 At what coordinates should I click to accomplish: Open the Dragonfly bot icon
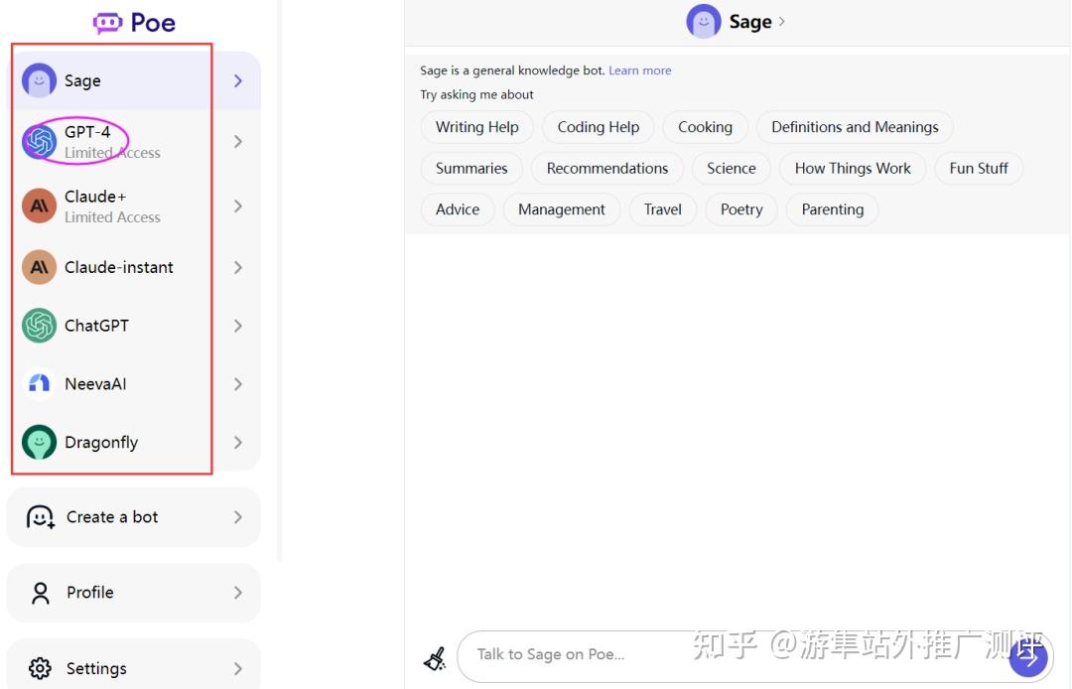(x=37, y=442)
